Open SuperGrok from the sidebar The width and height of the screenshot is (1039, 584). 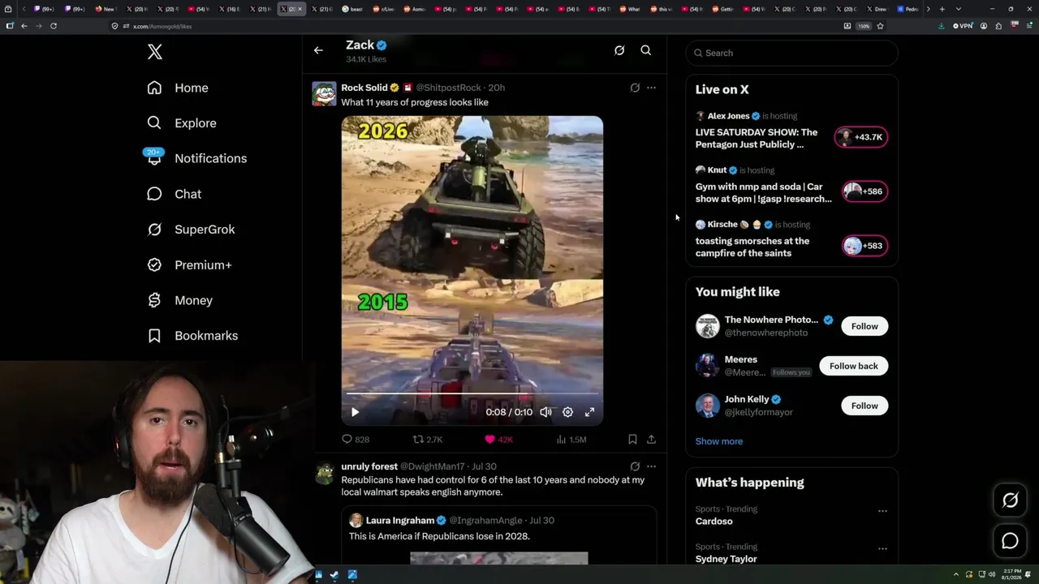191,230
